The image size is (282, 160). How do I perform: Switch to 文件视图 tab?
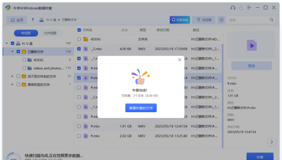point(50,33)
